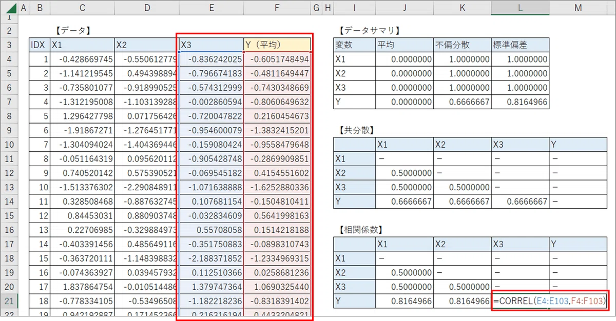
Task: Click cell with value -0.428669745
Action: pyautogui.click(x=83, y=59)
